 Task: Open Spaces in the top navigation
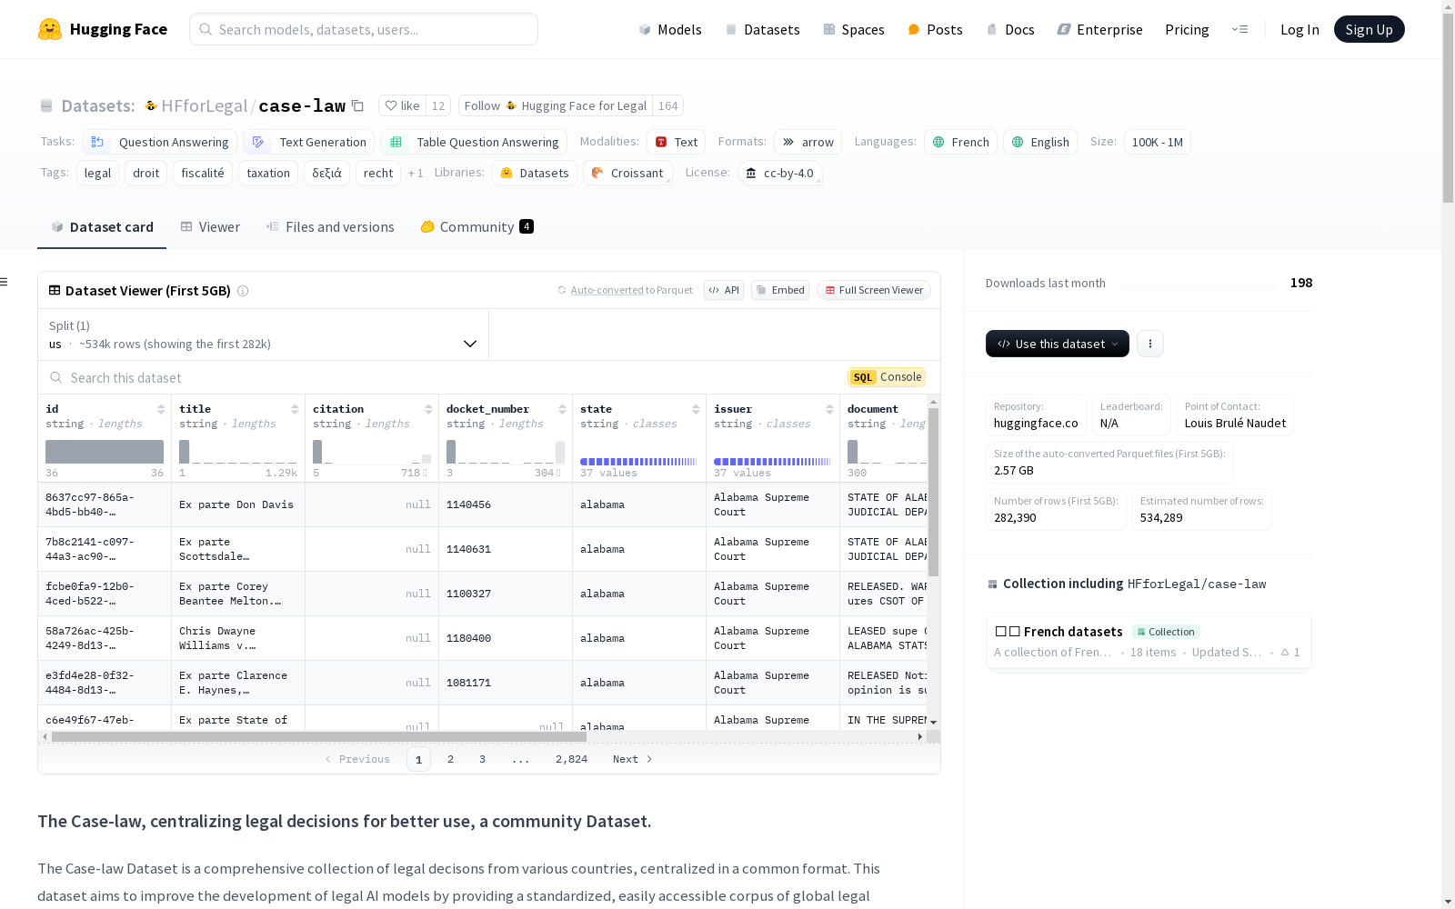[x=854, y=29]
